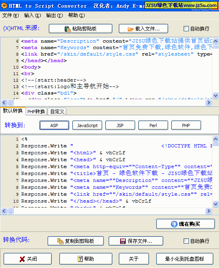This screenshot has height=268, width=219.
Task: Click output pane horizontal scroll thumb
Action: 11,211
